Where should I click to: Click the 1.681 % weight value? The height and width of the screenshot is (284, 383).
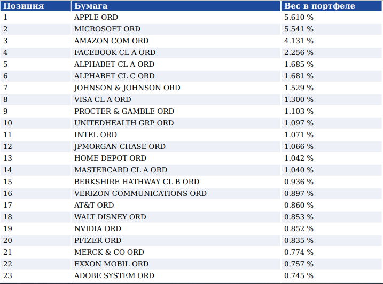(299, 76)
